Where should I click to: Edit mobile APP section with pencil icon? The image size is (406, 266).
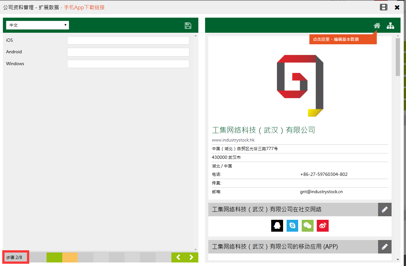click(384, 247)
